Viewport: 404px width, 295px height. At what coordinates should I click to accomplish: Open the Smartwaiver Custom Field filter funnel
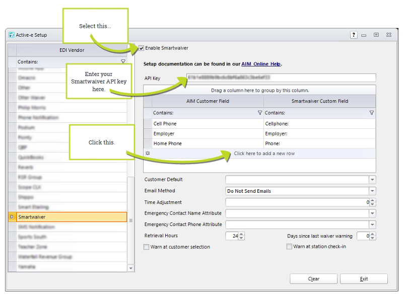click(x=372, y=113)
